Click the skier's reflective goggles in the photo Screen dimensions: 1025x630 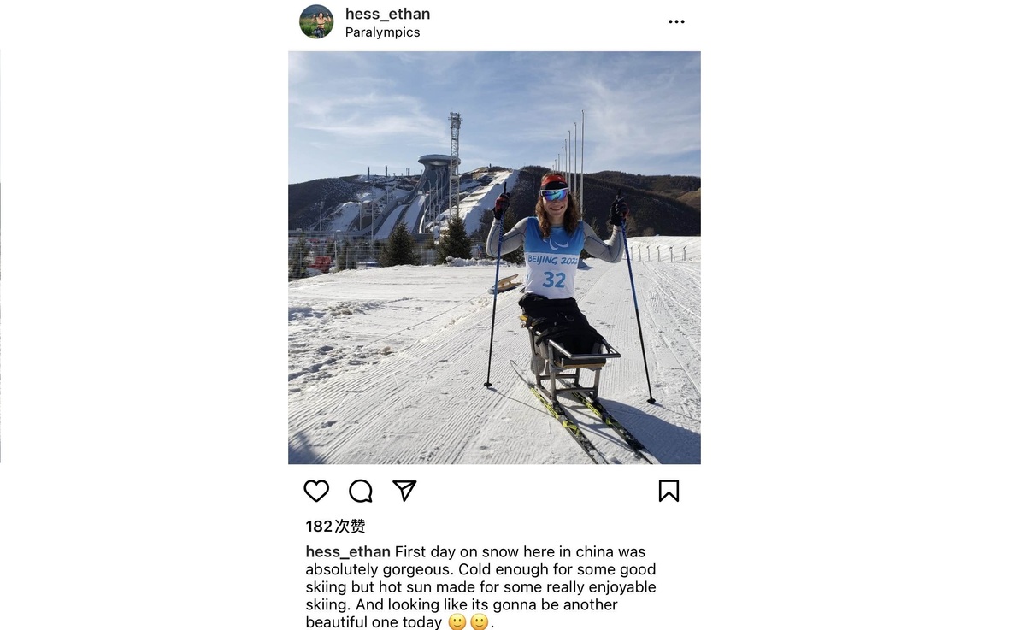[554, 194]
